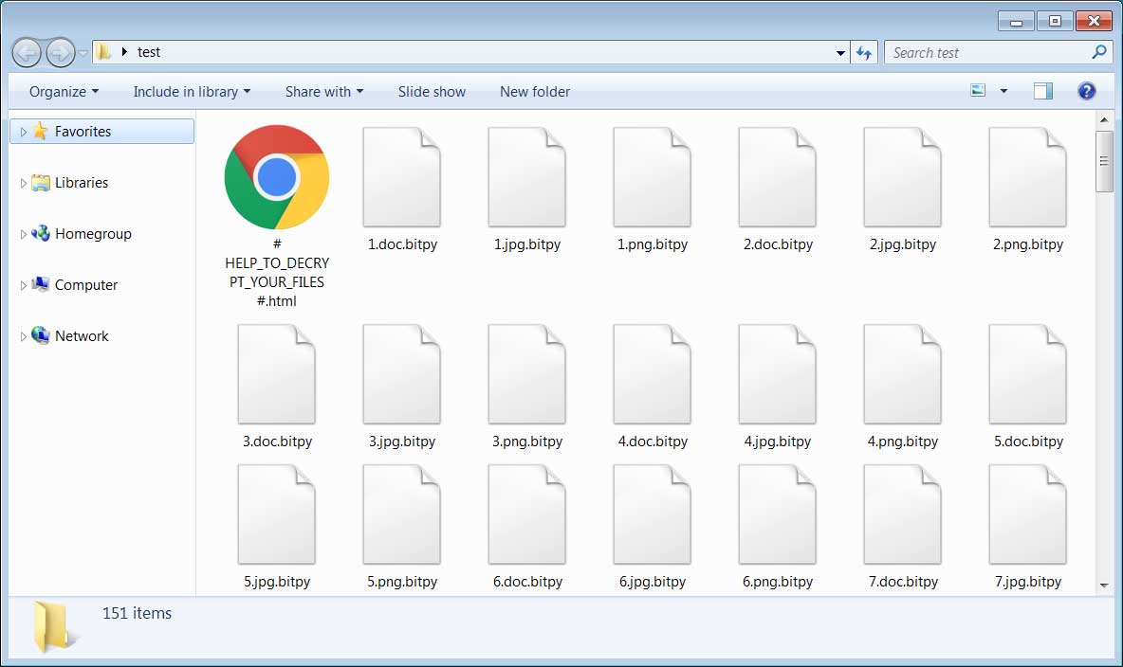Screen dimensions: 1123x667
Task: Create a New folder
Action: 535,92
